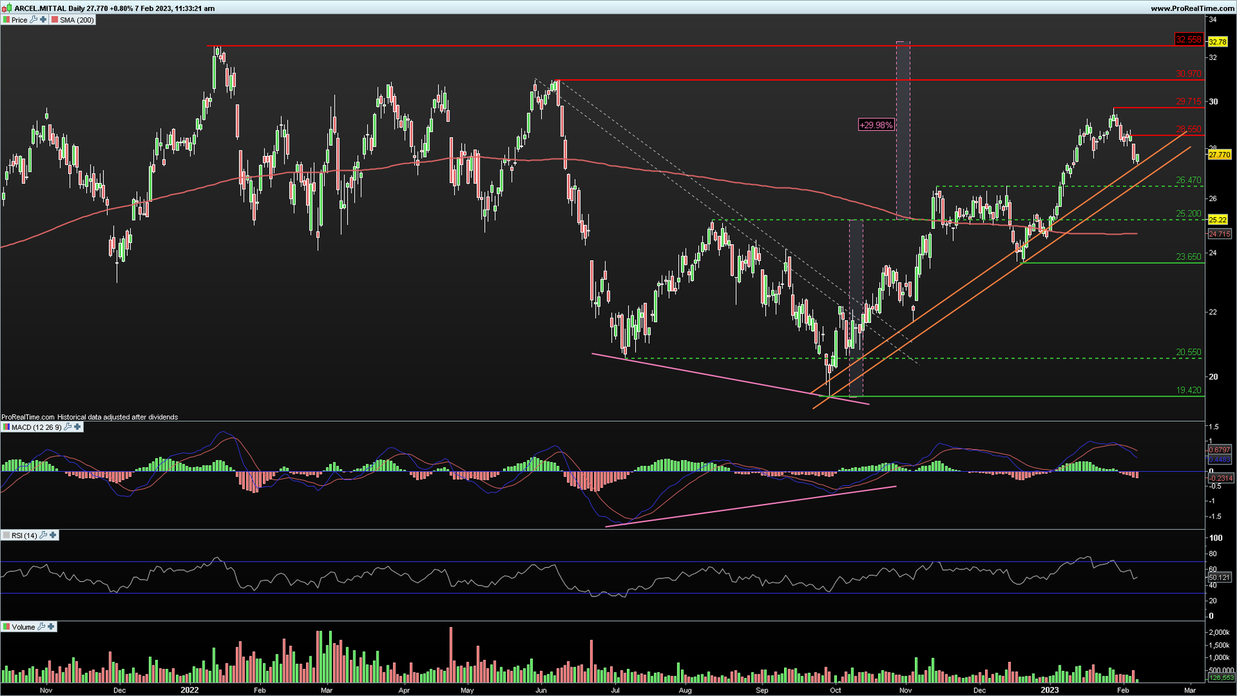Click the plus icon next to Volume
Image resolution: width=1237 pixels, height=696 pixels.
coord(51,626)
